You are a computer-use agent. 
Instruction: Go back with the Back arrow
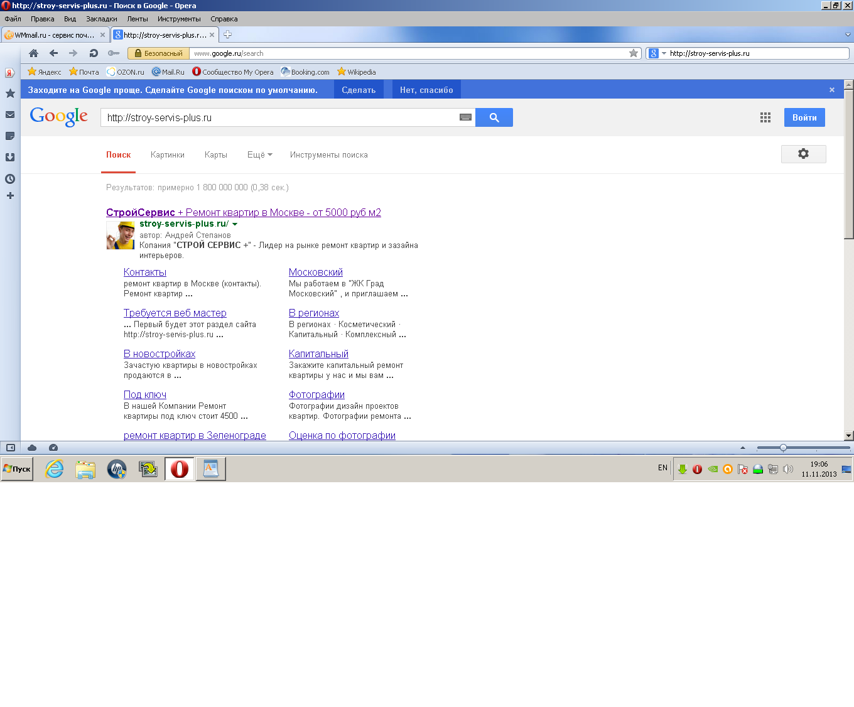(54, 53)
